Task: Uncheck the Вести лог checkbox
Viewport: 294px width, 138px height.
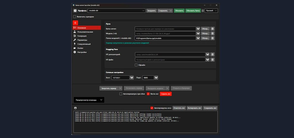Action: click(148, 94)
